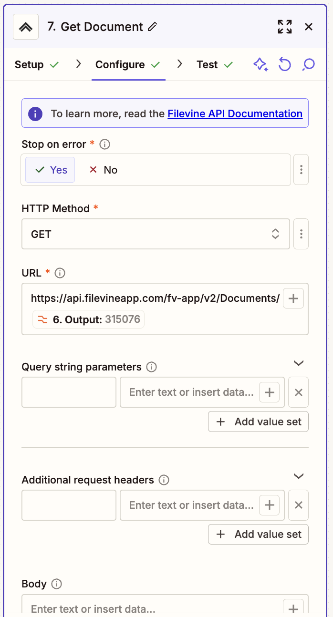333x617 pixels.
Task: Rename step with the pencil icon
Action: tap(152, 27)
